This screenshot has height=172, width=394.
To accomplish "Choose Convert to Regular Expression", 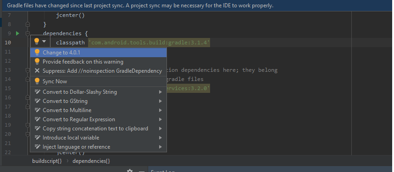I will pyautogui.click(x=98, y=119).
